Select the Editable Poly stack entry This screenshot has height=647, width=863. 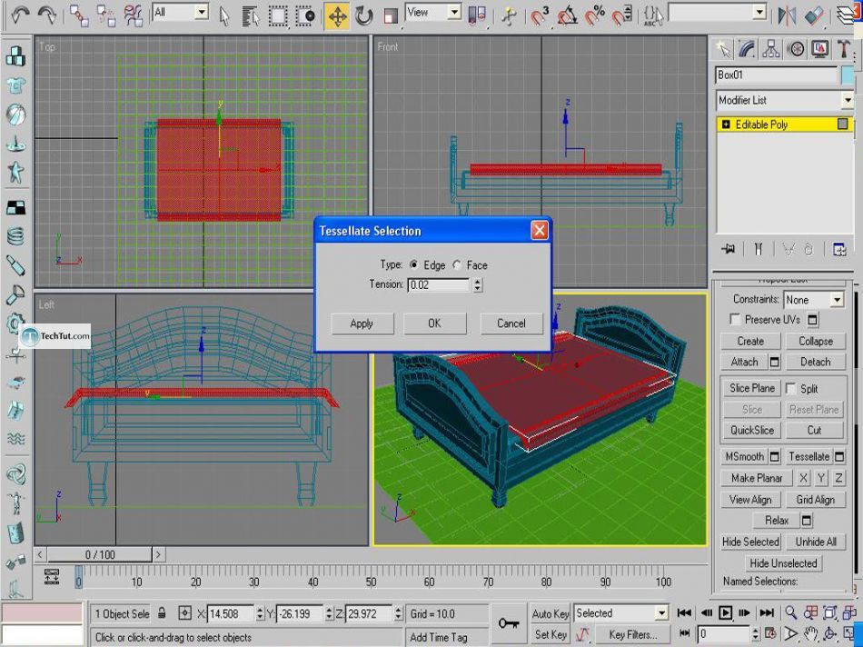[x=785, y=124]
